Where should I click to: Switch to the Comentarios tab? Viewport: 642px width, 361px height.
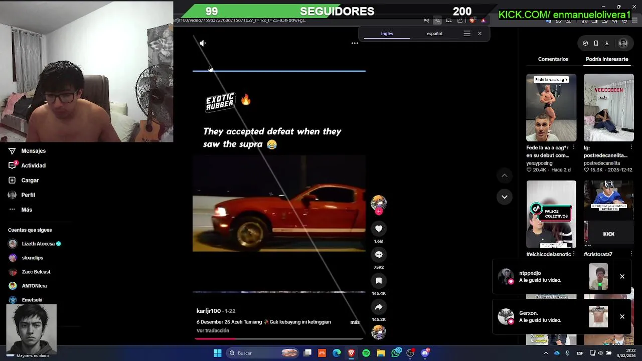[x=553, y=59]
